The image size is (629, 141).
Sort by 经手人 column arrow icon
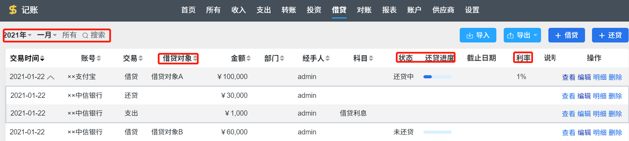click(327, 58)
